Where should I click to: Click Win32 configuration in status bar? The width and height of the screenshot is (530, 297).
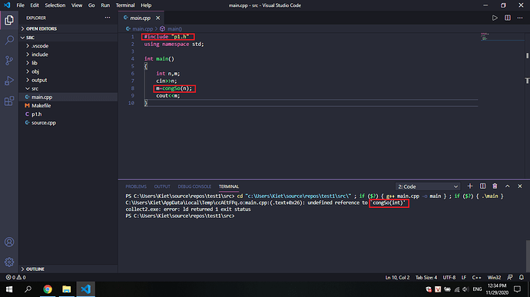pos(494,277)
